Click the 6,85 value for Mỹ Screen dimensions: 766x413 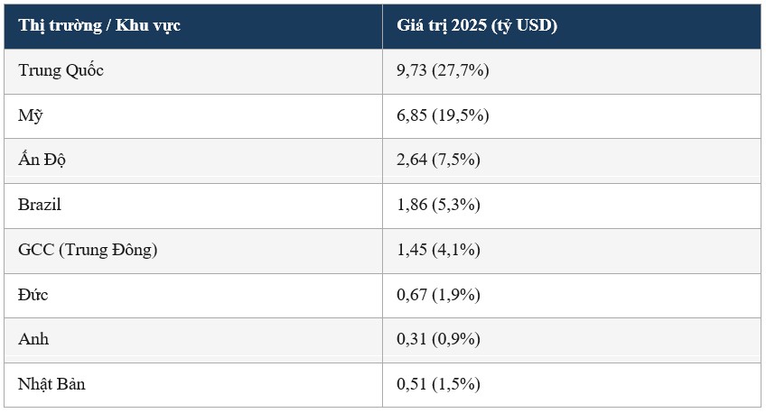(x=413, y=115)
